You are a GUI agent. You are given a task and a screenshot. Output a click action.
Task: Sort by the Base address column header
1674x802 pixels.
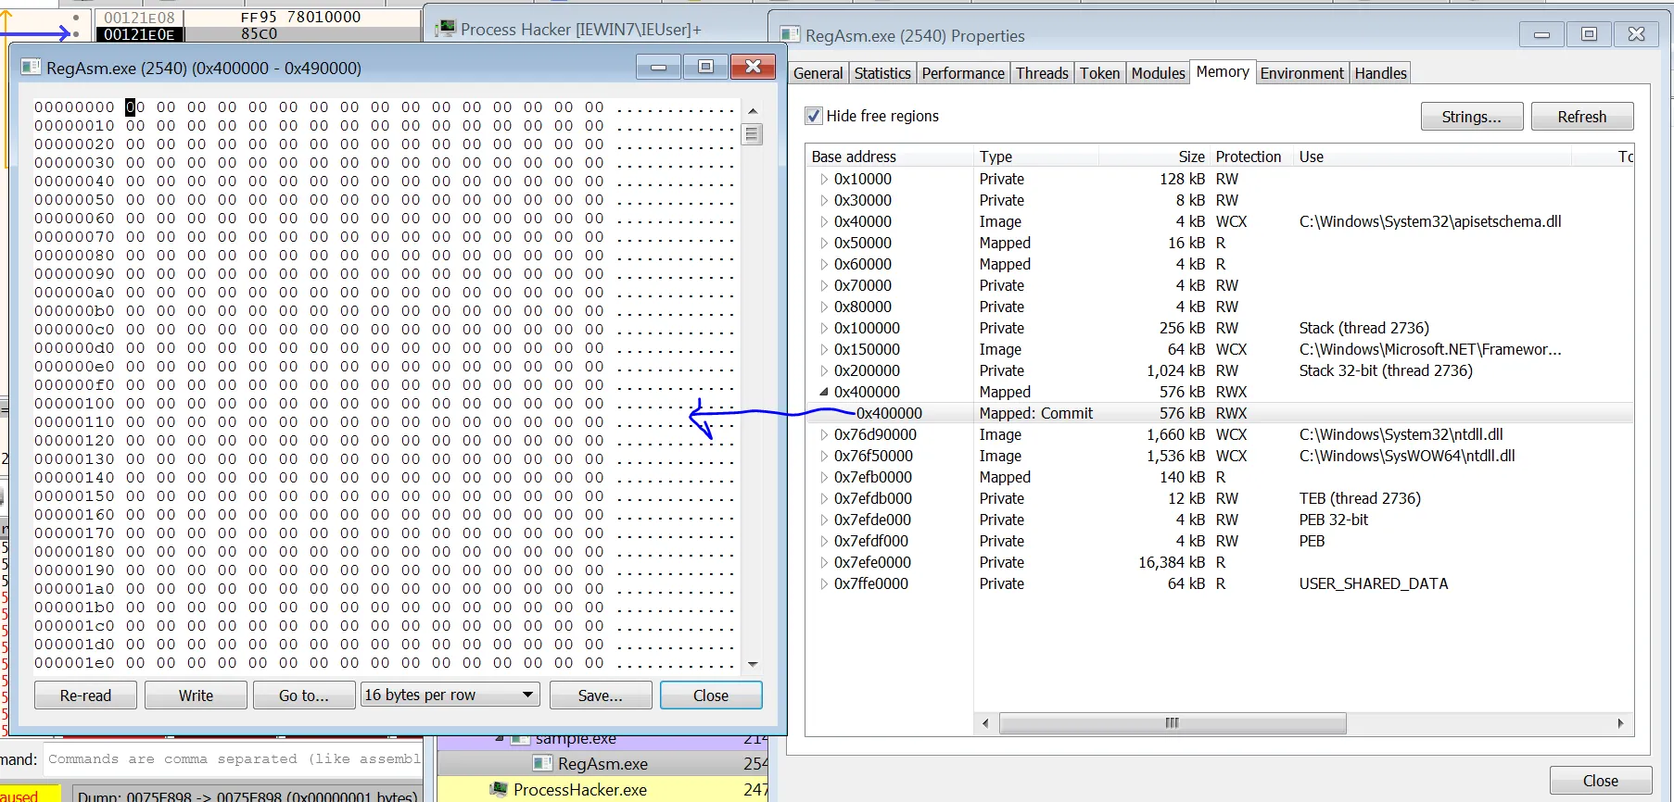click(890, 157)
